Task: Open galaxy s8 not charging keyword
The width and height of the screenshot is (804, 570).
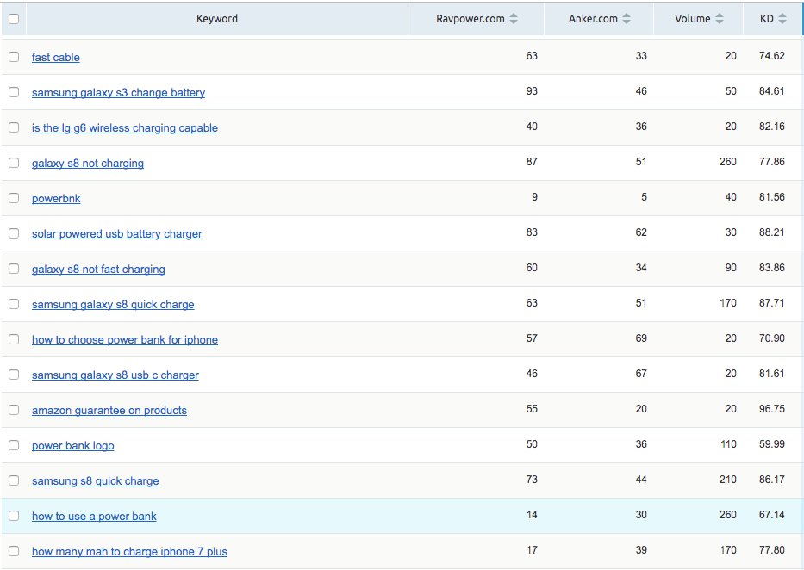Action: click(88, 164)
